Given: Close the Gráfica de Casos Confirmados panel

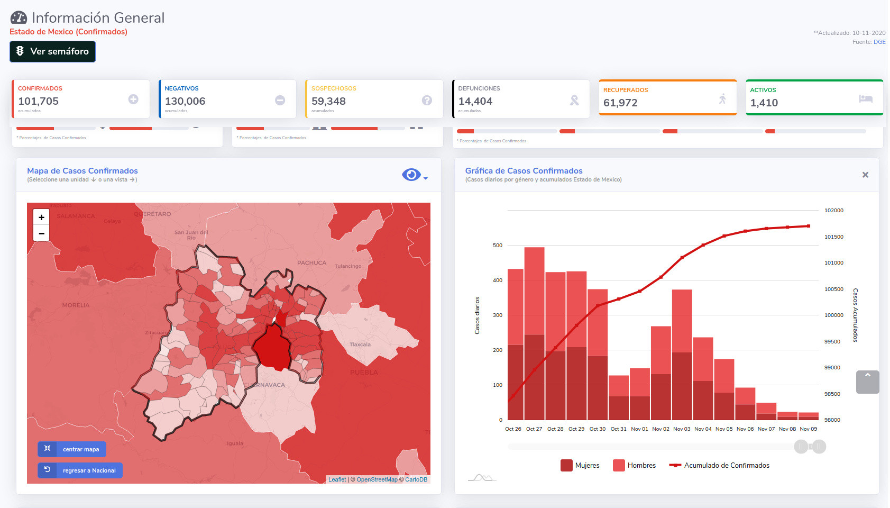Looking at the screenshot, I should pos(865,175).
